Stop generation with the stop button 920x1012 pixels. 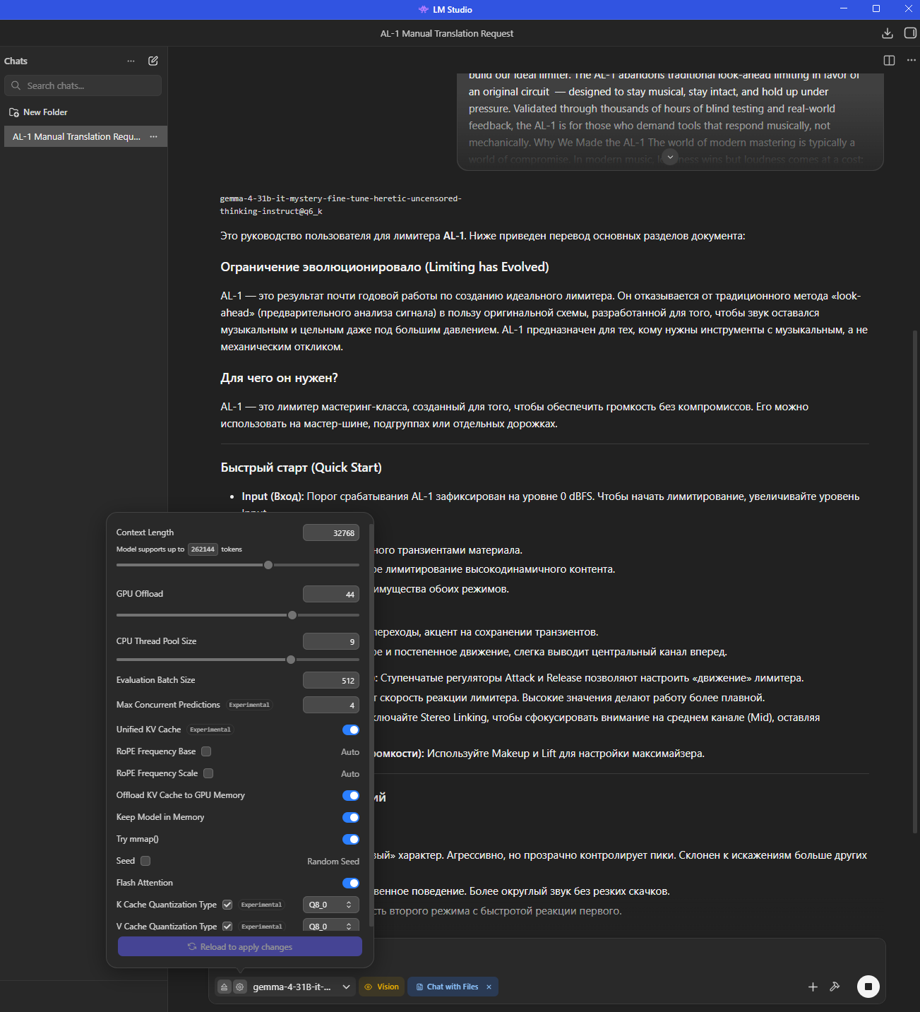[x=868, y=987]
